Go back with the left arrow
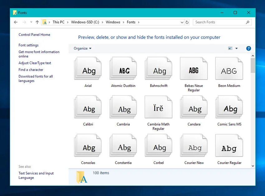The image size is (265, 196). point(16,22)
